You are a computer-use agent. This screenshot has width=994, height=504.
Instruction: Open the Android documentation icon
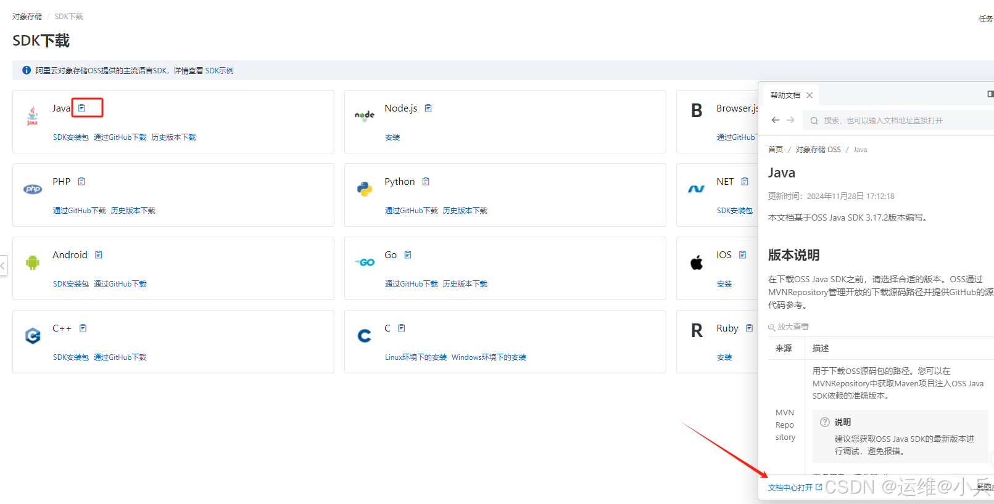[x=99, y=254]
